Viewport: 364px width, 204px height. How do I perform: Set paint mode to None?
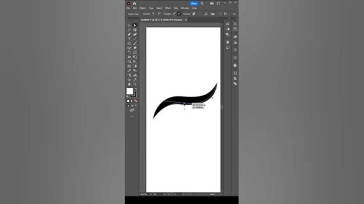coord(135,101)
